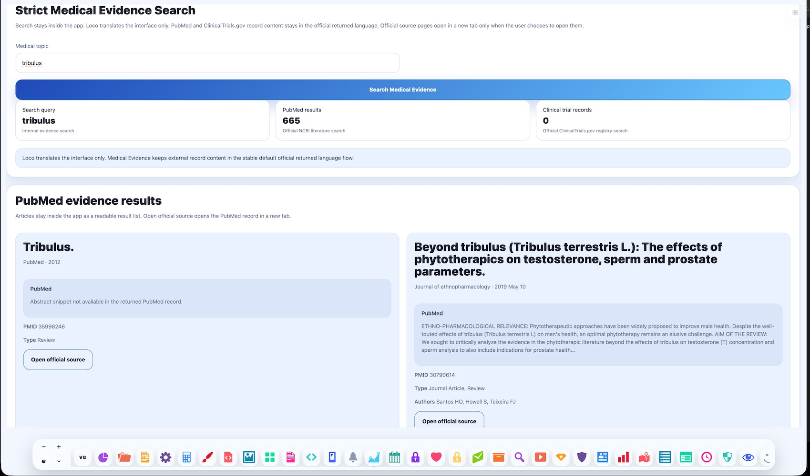
Task: Open the red code file dock icon
Action: (x=228, y=457)
